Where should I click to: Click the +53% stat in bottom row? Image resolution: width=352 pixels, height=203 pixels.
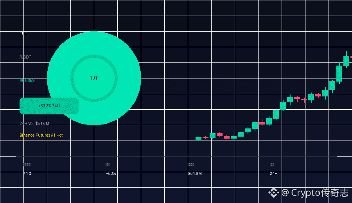pos(111,174)
